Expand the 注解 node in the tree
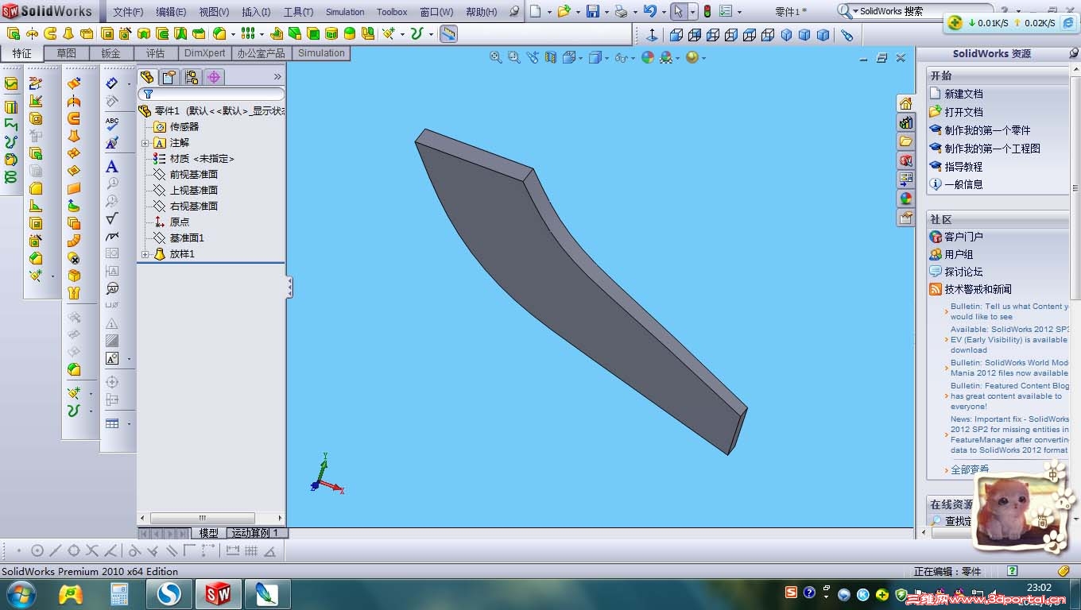 (x=145, y=143)
